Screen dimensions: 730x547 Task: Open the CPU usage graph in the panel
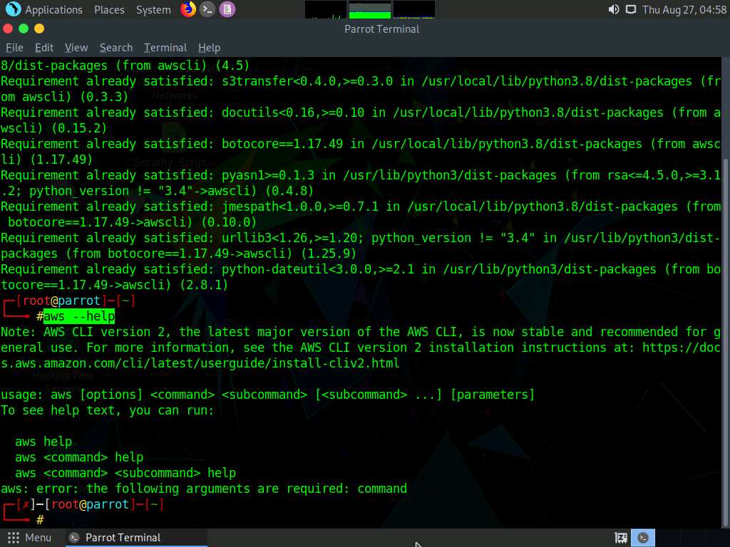click(324, 10)
